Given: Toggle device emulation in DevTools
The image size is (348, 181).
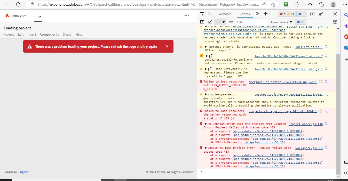Looking at the screenshot, I should pyautogui.click(x=210, y=14).
